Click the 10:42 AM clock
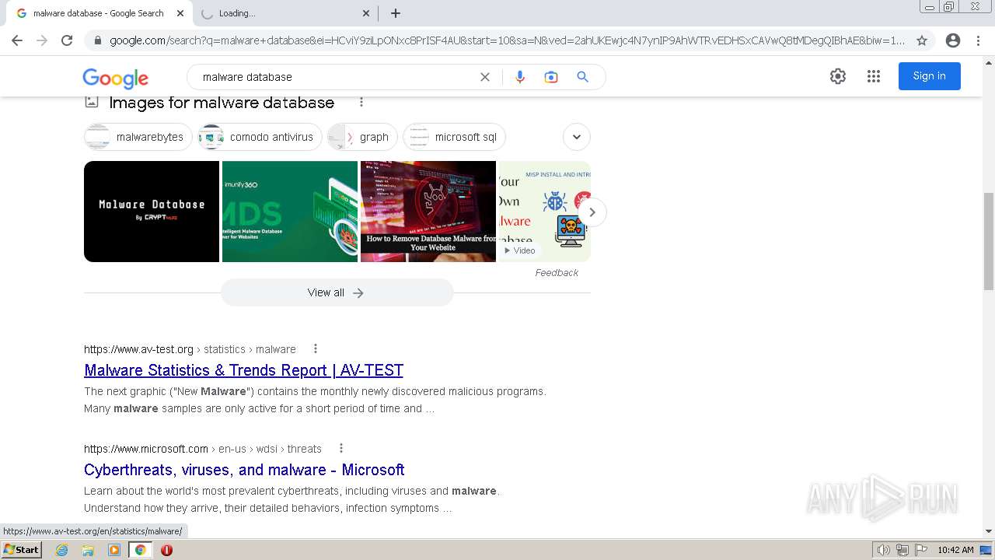 coord(955,550)
